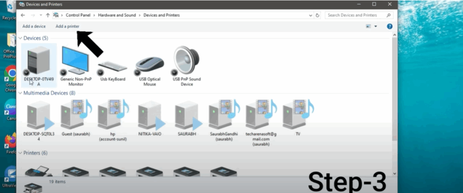Image resolution: width=463 pixels, height=193 pixels.
Task: Click the NITIKA-VAIO multimedia device
Action: click(x=150, y=116)
